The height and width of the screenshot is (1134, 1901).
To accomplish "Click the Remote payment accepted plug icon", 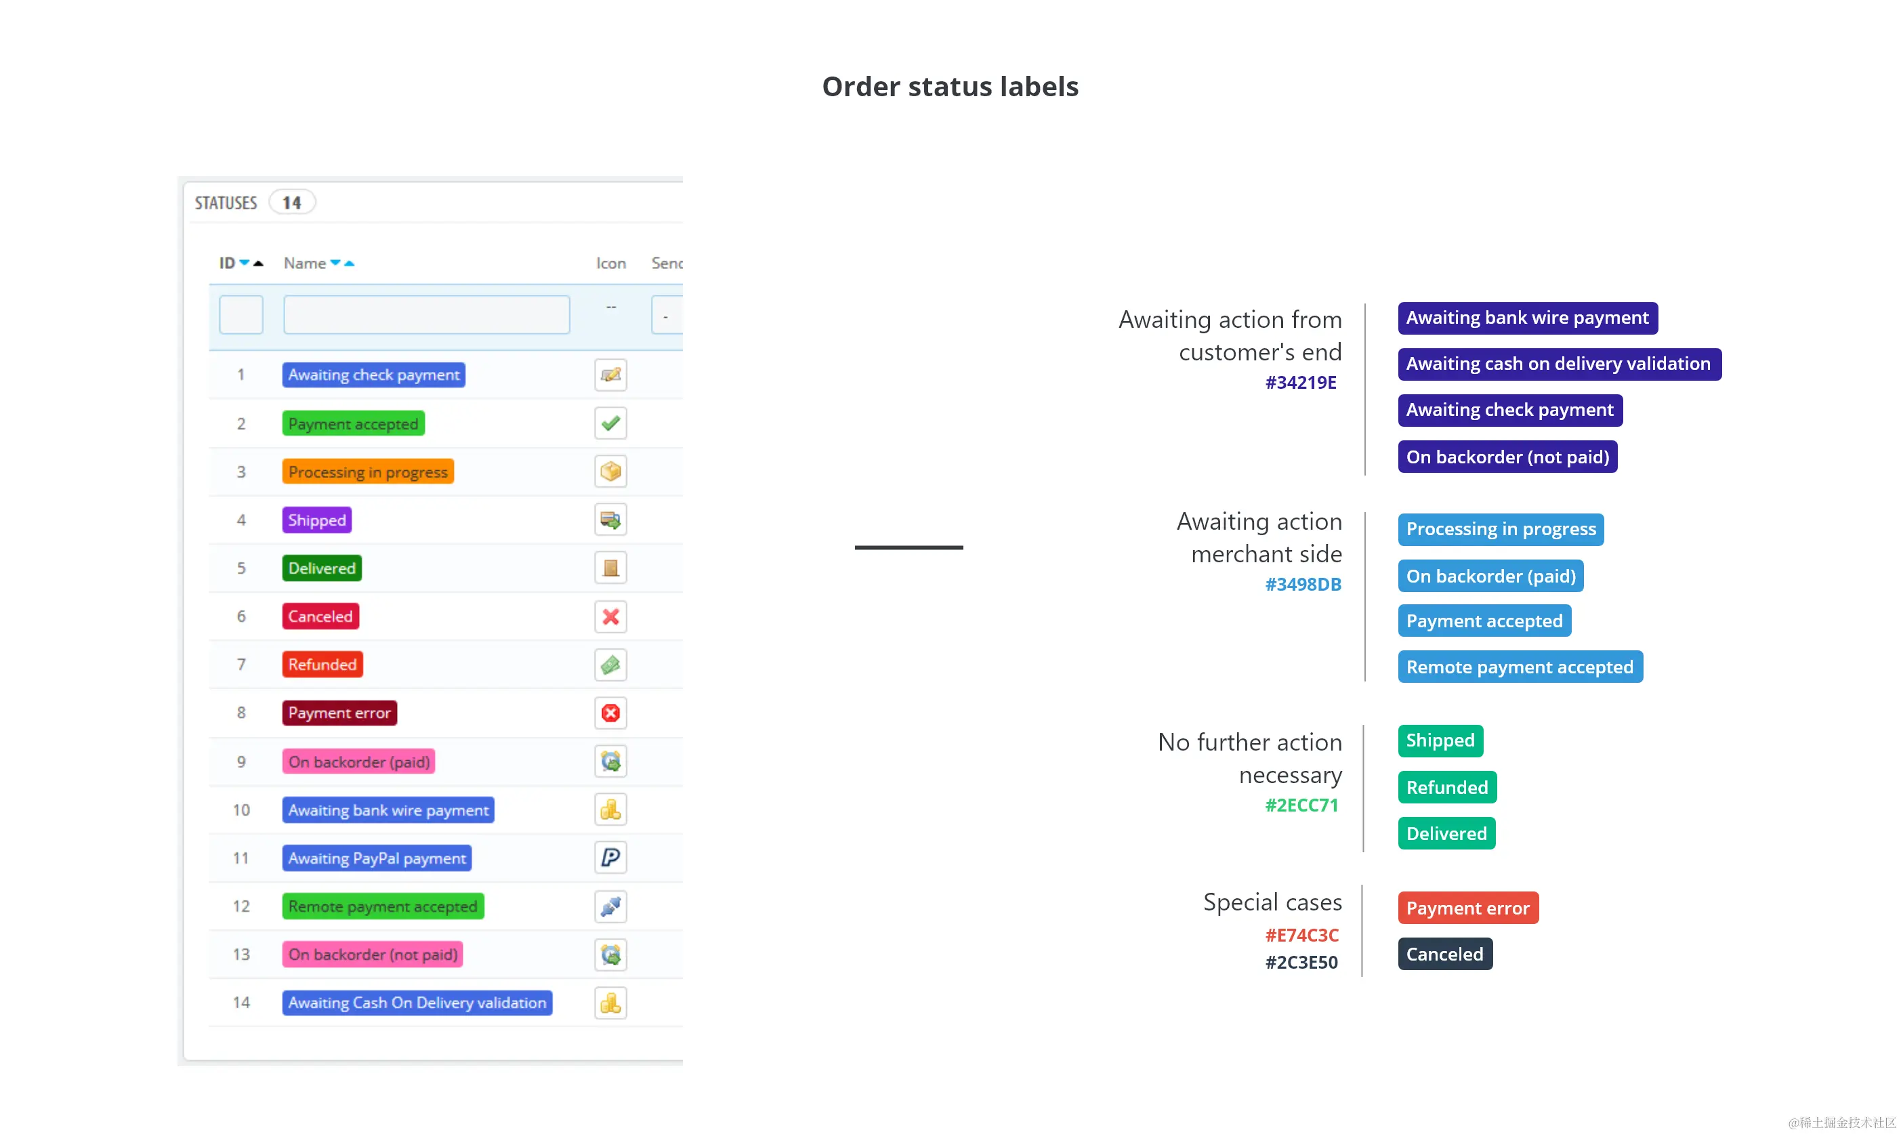I will click(610, 906).
